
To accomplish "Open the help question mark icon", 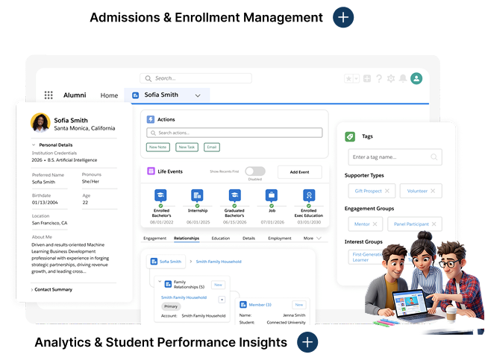I will tap(379, 78).
